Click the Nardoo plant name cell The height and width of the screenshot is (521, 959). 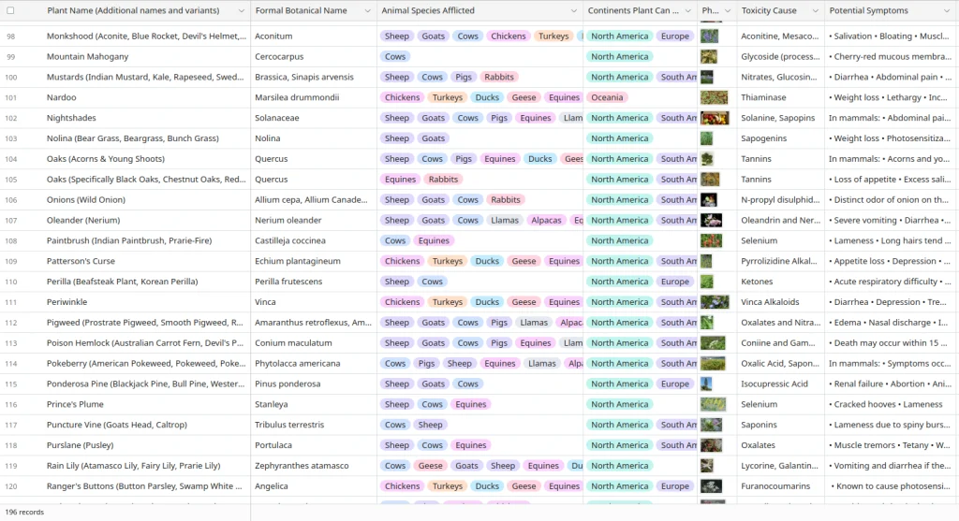point(147,97)
